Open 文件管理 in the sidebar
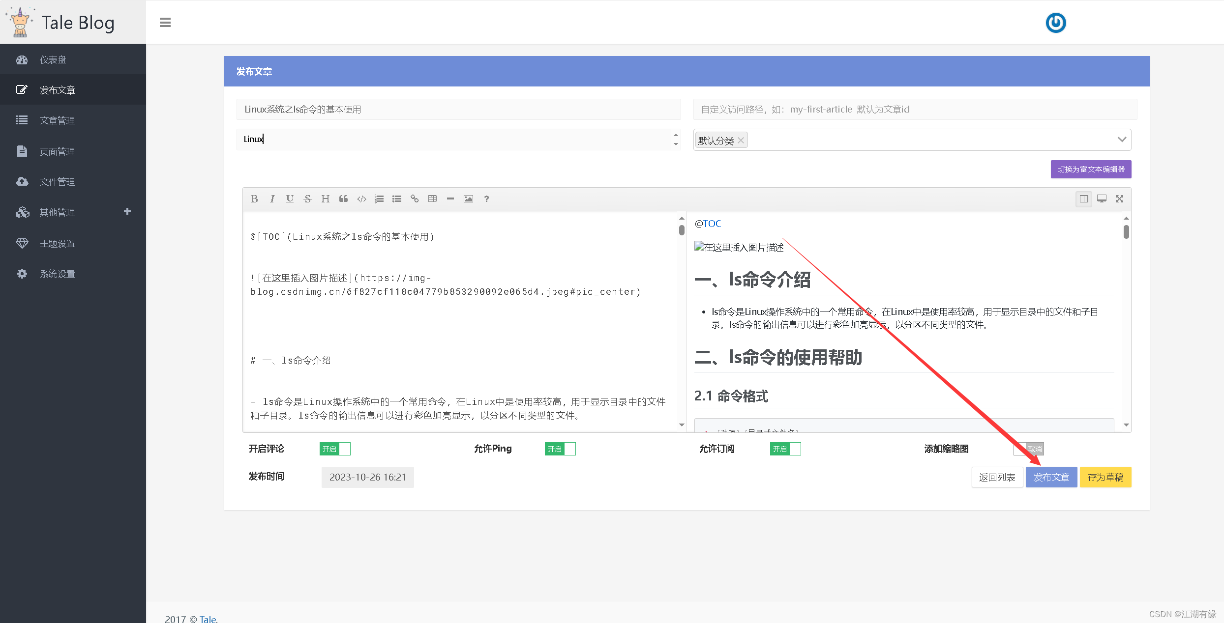 click(x=73, y=182)
